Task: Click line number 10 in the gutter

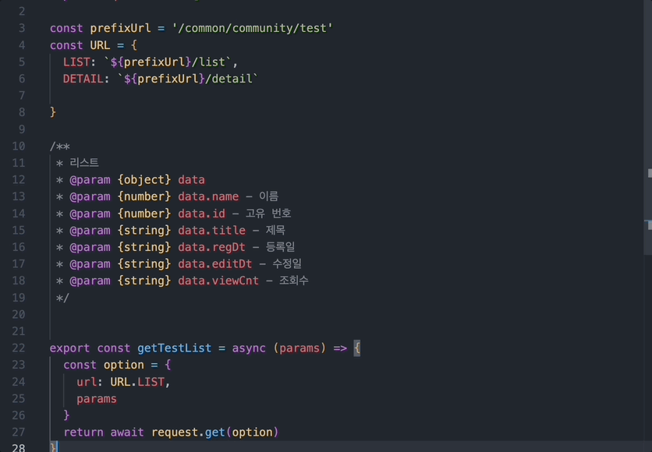Action: click(18, 147)
